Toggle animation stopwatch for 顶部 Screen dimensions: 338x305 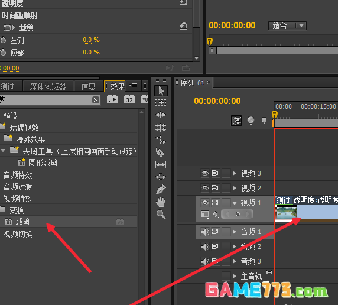[x=3, y=52]
